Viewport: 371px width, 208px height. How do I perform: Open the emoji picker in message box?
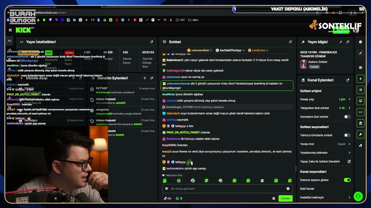pos(288,189)
